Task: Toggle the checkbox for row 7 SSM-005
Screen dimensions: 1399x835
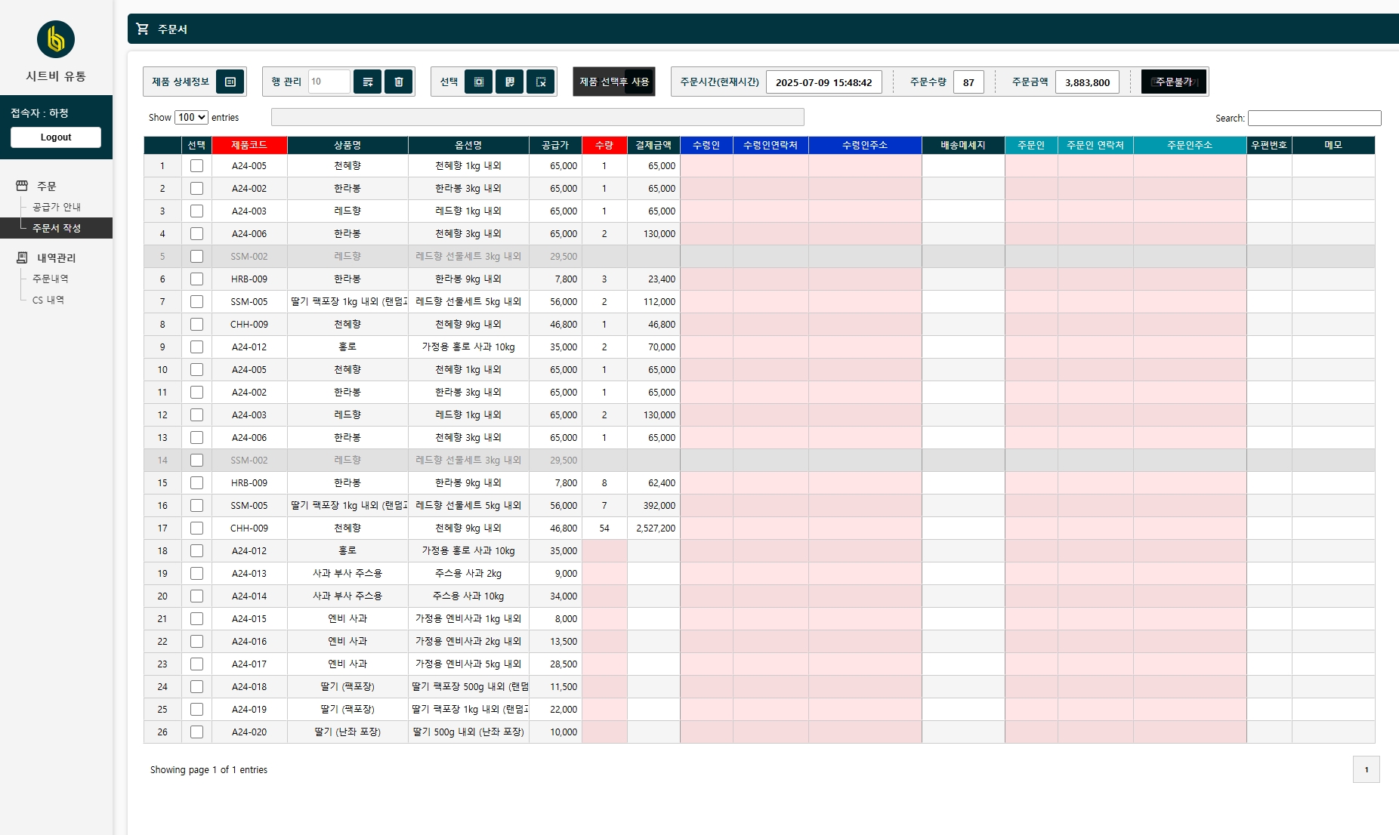Action: point(196,301)
